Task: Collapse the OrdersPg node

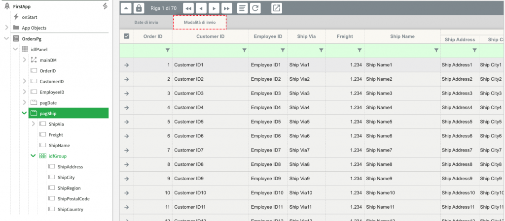Action: tap(6, 38)
